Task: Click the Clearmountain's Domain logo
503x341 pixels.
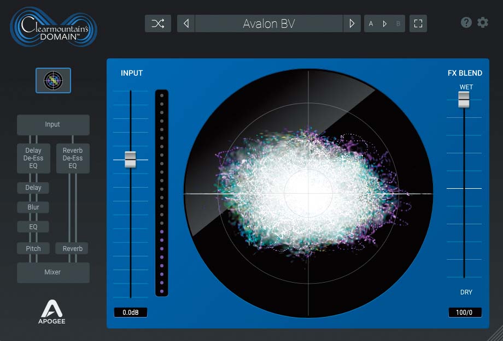Action: click(x=54, y=27)
